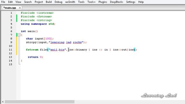Click the '#include <fstream>' line
Viewport: 185px width, 104px height.
point(36,16)
